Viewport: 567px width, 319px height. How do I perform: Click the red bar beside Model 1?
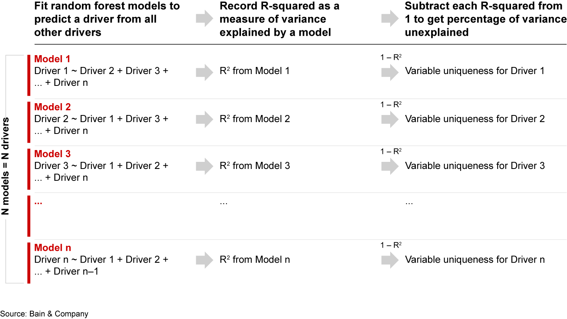click(29, 75)
